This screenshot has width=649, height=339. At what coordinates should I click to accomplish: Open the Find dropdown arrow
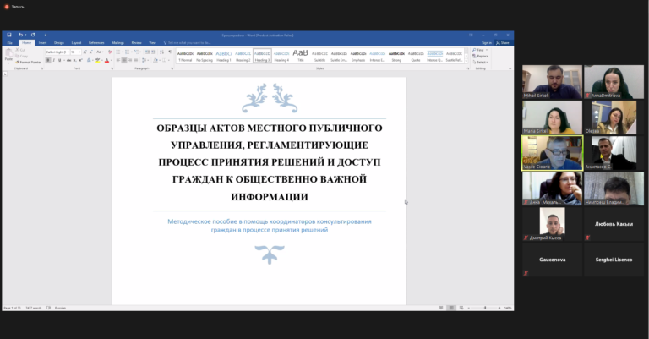487,50
